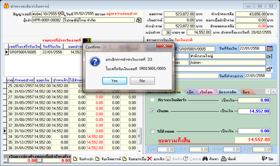Open tenant details icon next to company name
The height and width of the screenshot is (166, 280).
click(x=139, y=20)
